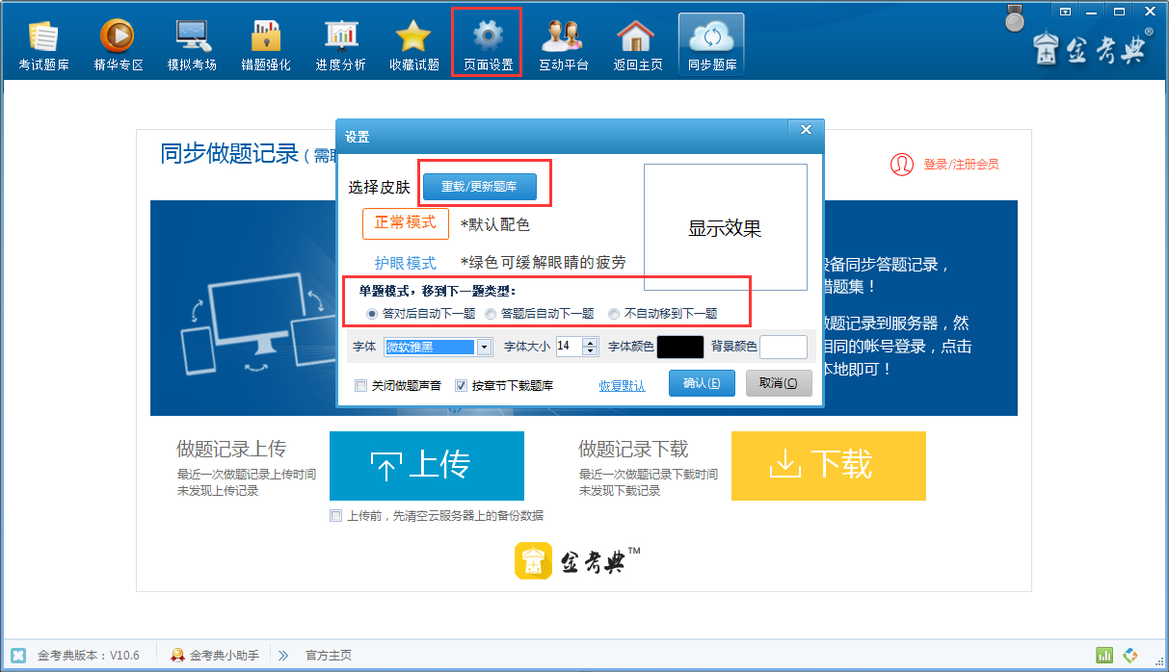This screenshot has height=672, width=1169.
Task: Enter the 模拟考场 mock exam
Action: (x=191, y=40)
